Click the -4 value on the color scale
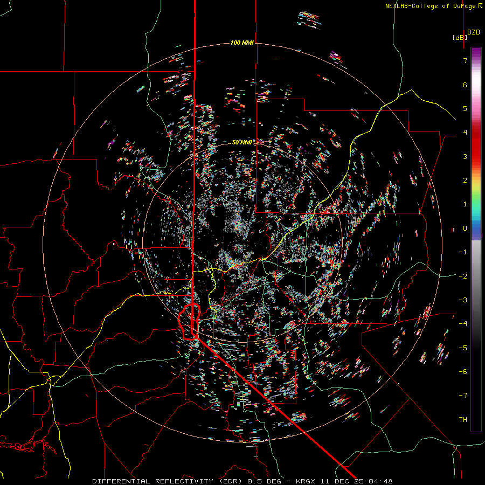The height and width of the screenshot is (485, 485). [463, 324]
